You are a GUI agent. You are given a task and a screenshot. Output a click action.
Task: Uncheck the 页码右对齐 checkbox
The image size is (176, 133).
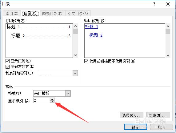(7, 67)
